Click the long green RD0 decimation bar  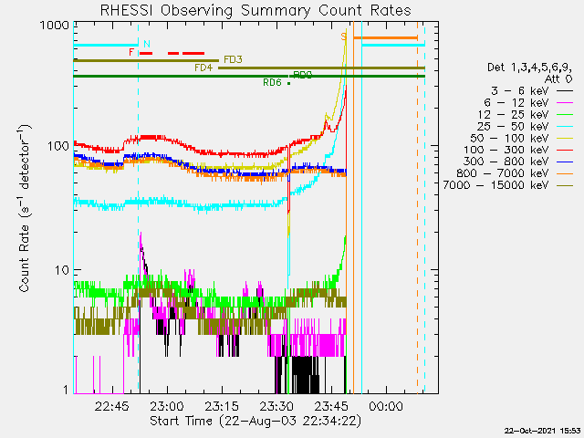click(x=249, y=76)
